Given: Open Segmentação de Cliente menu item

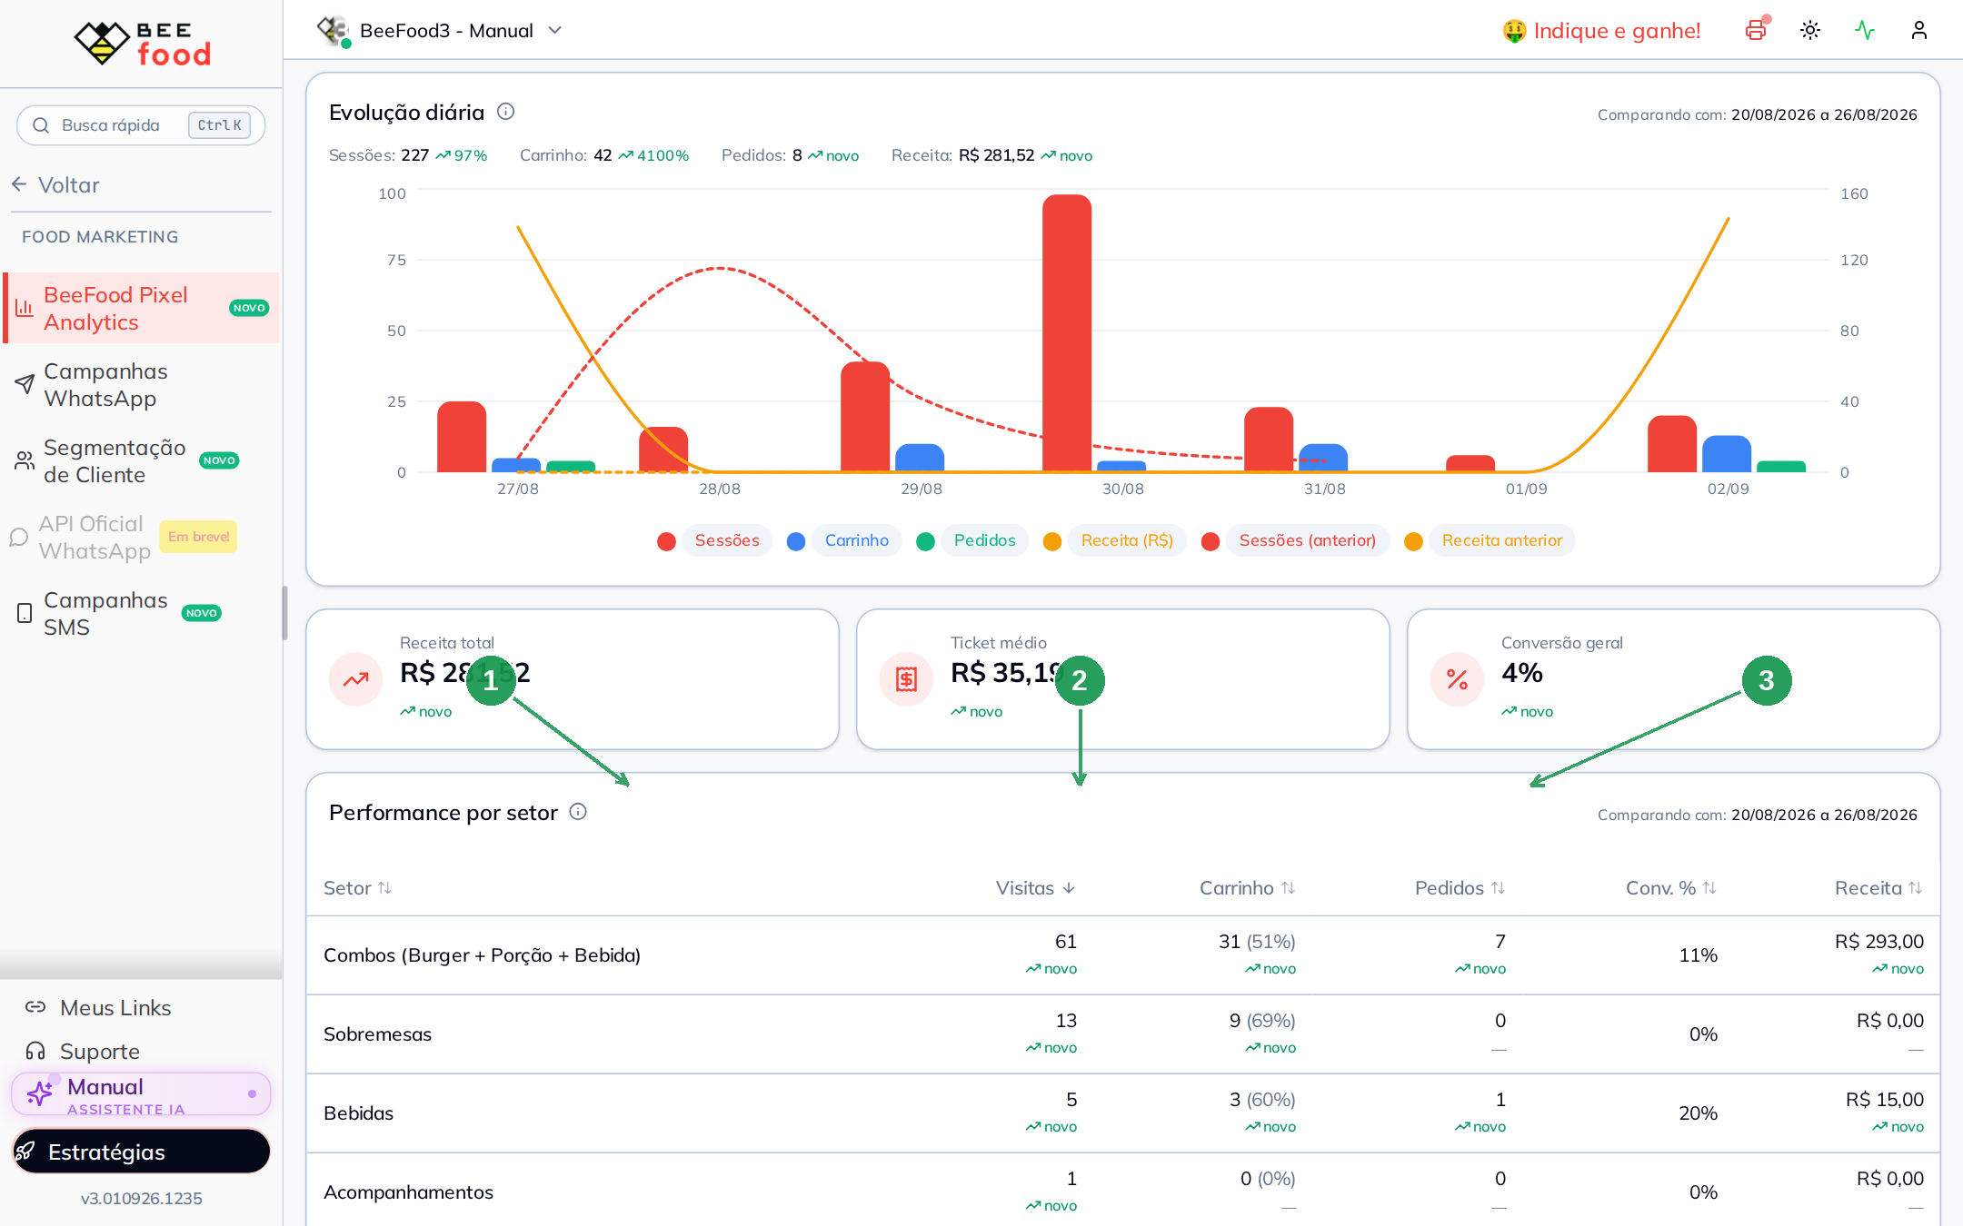Looking at the screenshot, I should [141, 461].
